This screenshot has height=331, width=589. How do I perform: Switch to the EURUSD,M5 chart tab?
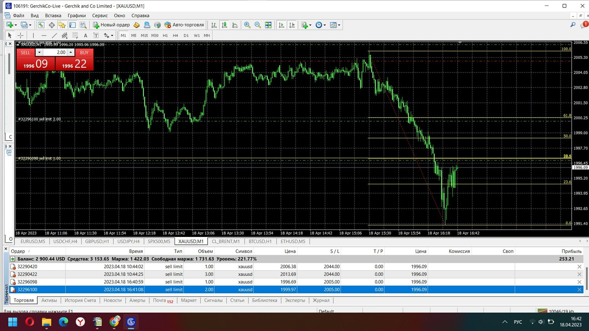click(33, 242)
